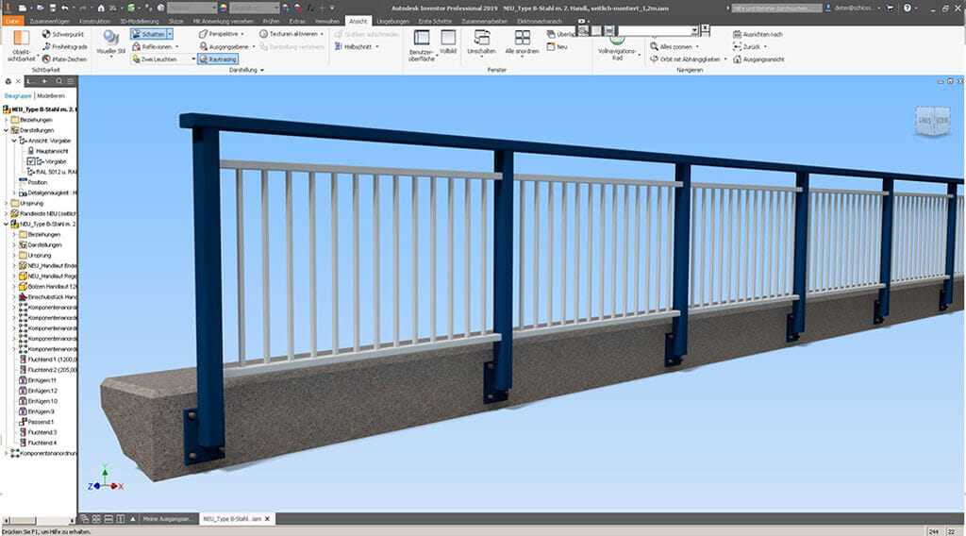Switch to the Skizze ribbon tab
The image size is (966, 536).
176,20
